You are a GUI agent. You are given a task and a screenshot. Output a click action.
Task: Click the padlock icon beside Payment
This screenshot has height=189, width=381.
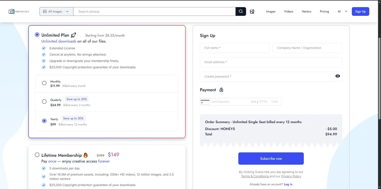coord(221,90)
